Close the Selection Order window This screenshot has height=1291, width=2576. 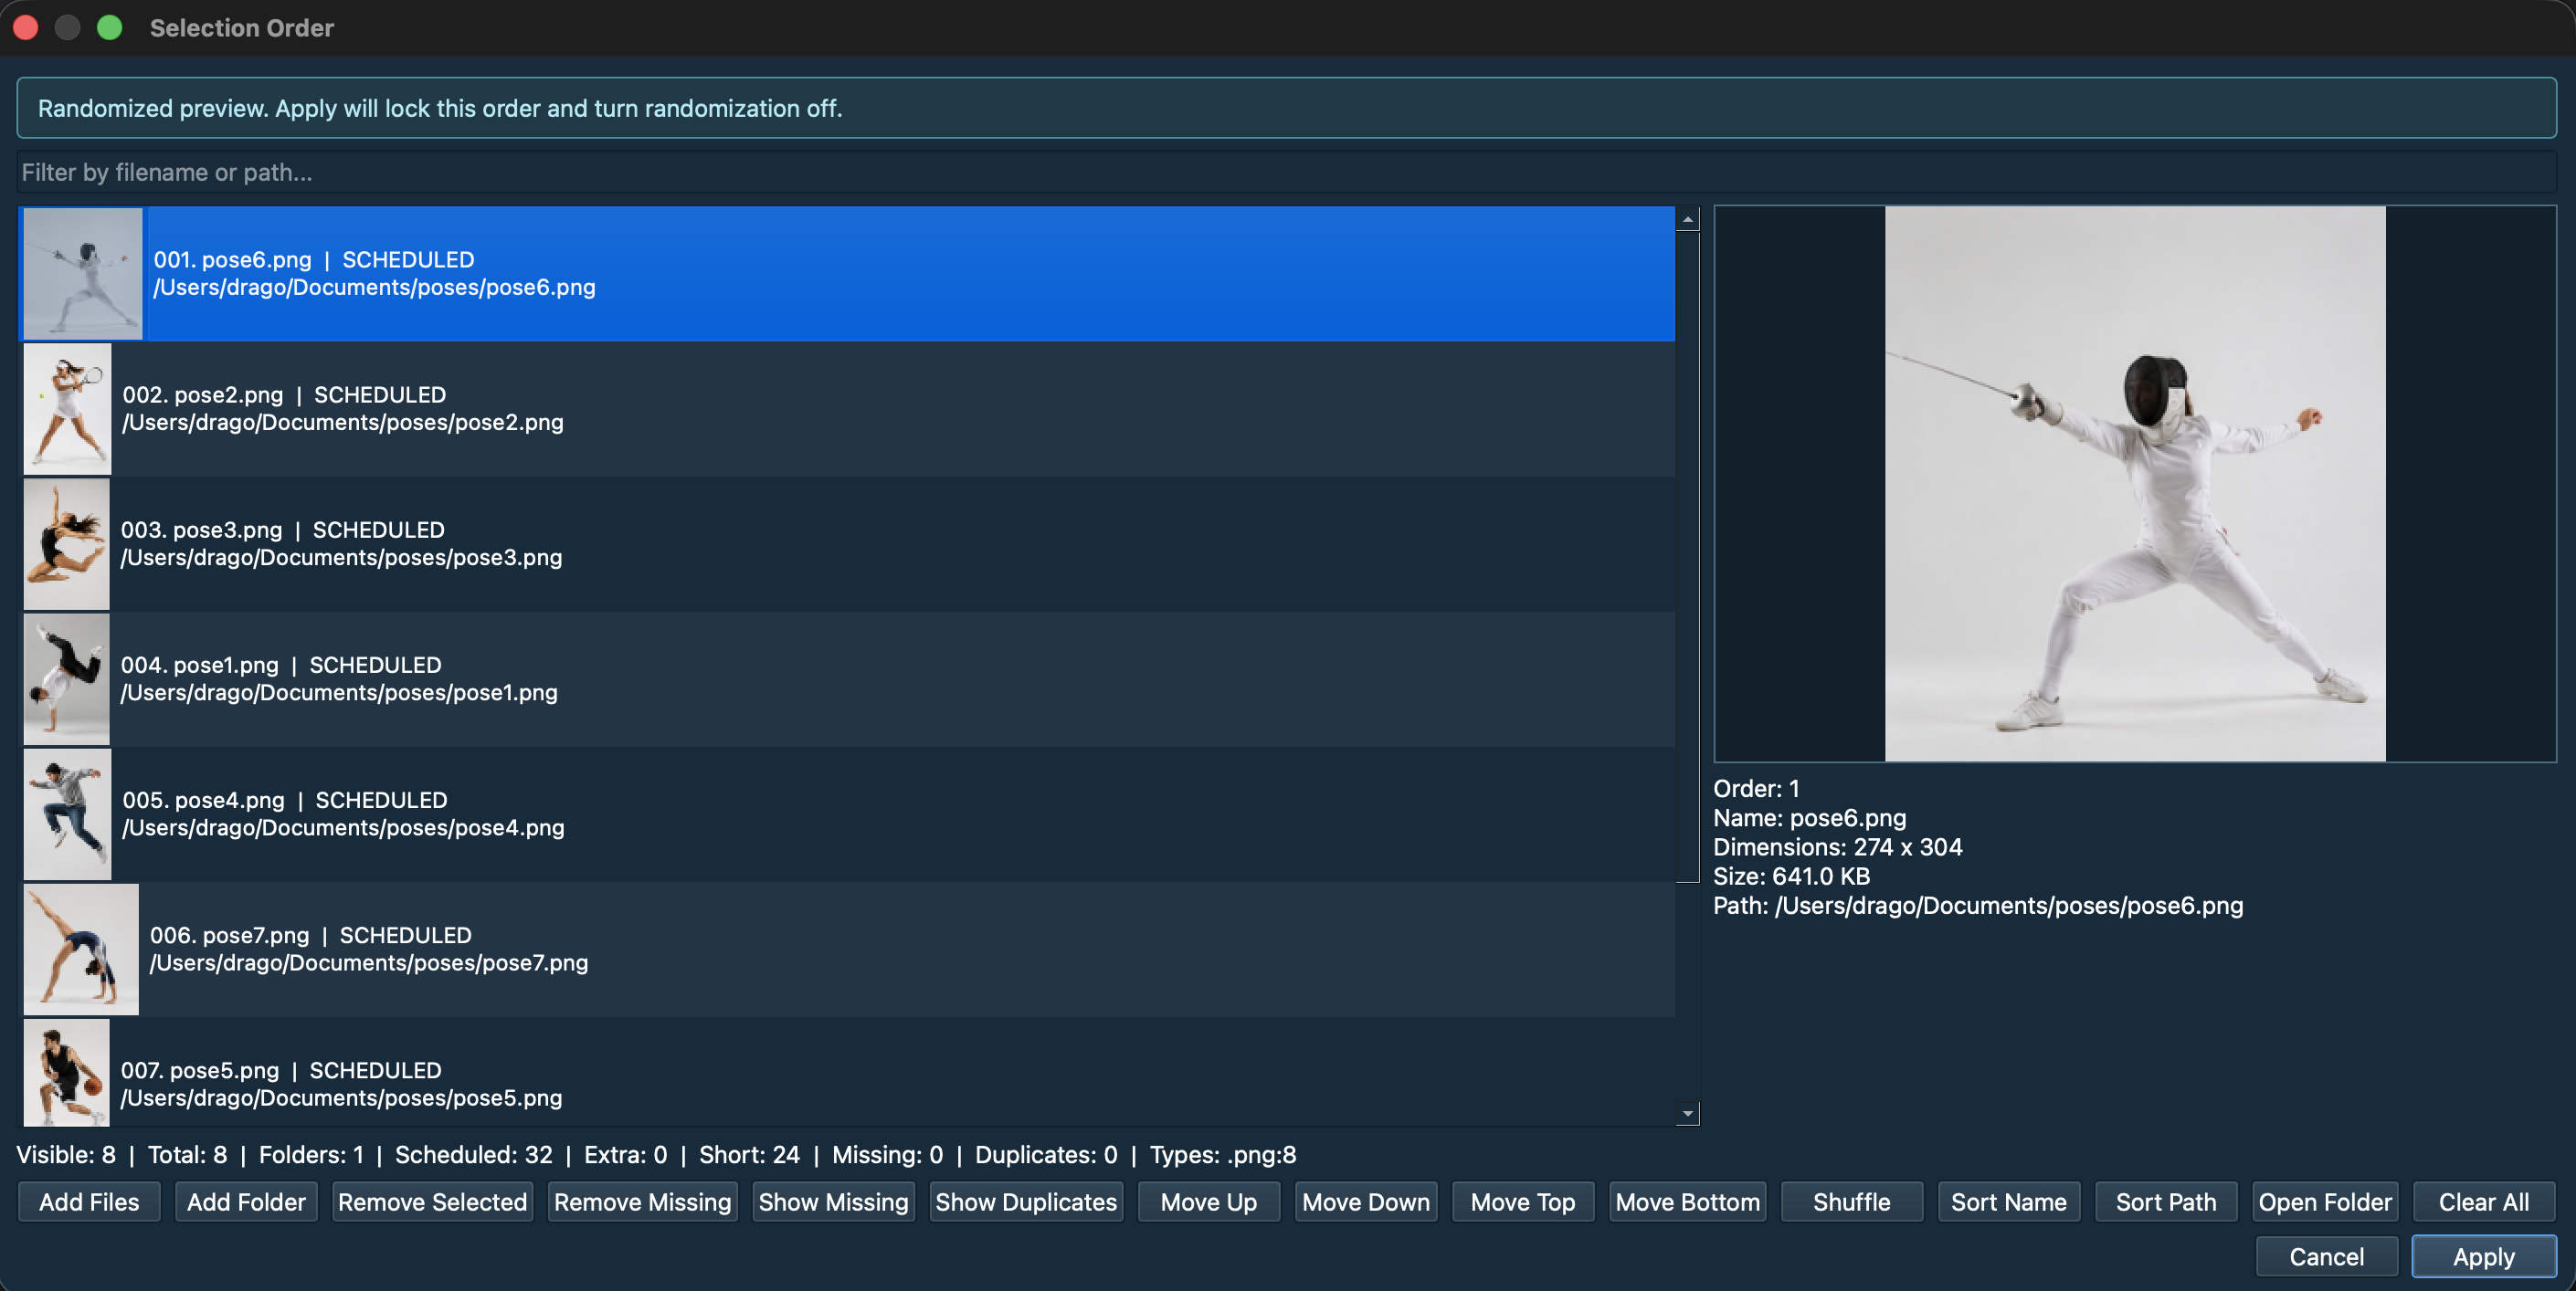pos(26,27)
